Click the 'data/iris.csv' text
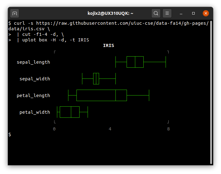The height and width of the screenshot is (174, 221). [26, 29]
